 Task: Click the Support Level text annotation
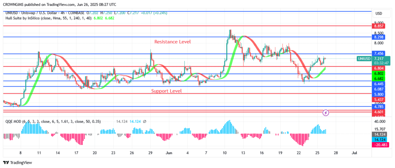pyautogui.click(x=166, y=91)
